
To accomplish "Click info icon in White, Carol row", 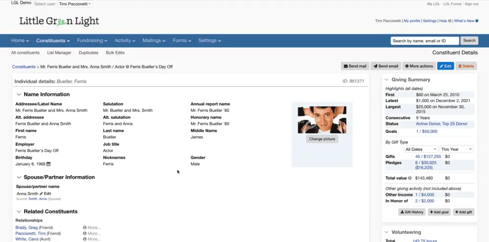I will tap(85, 239).
